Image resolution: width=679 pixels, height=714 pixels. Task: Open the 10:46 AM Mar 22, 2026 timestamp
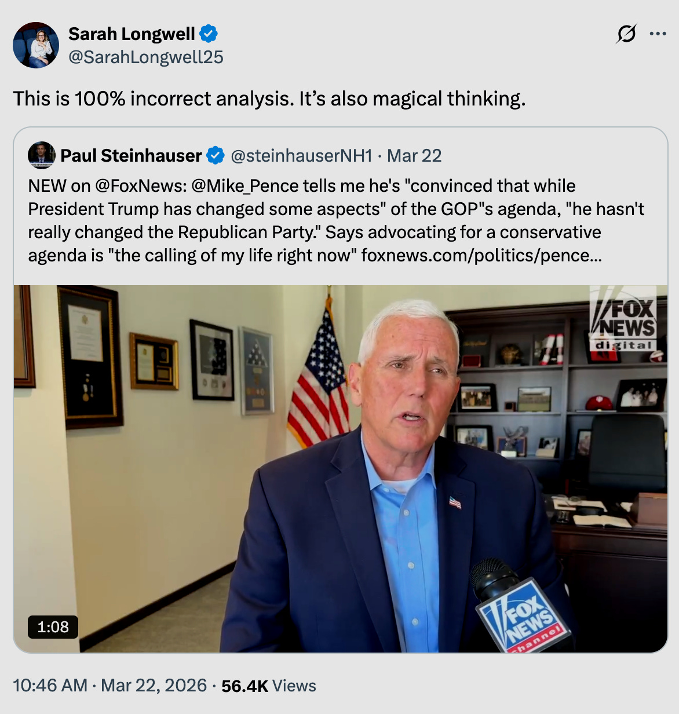pyautogui.click(x=110, y=686)
